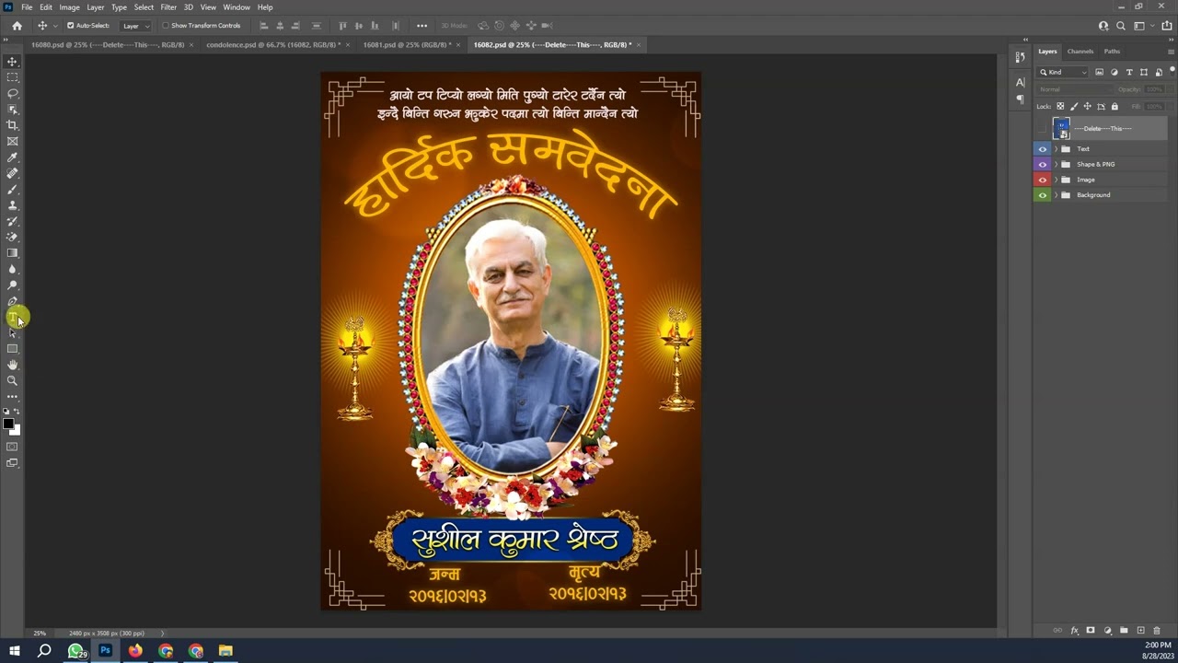Switch to the Channels tab

(x=1080, y=52)
